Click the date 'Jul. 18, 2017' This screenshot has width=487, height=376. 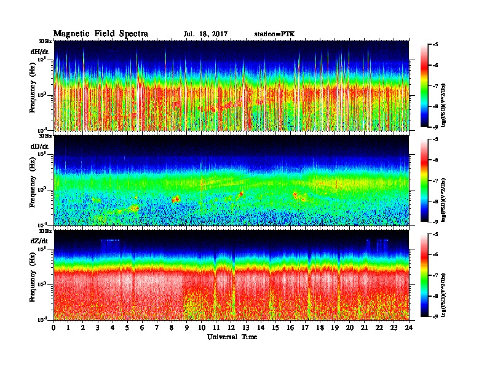205,34
